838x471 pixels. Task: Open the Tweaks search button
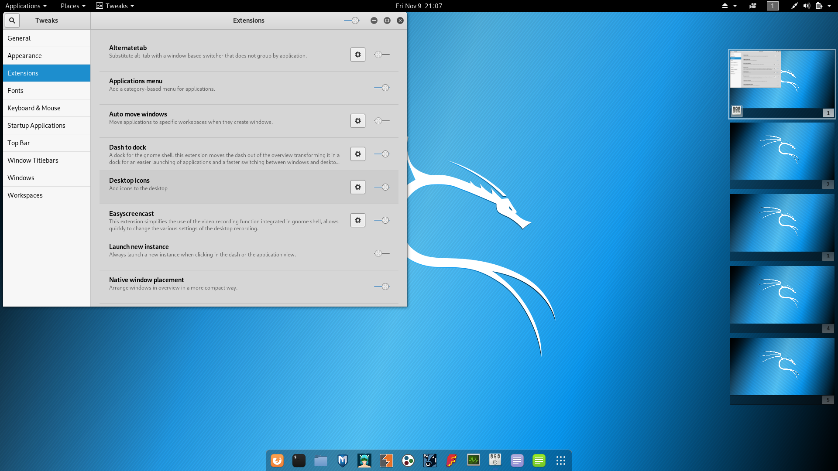click(x=12, y=20)
